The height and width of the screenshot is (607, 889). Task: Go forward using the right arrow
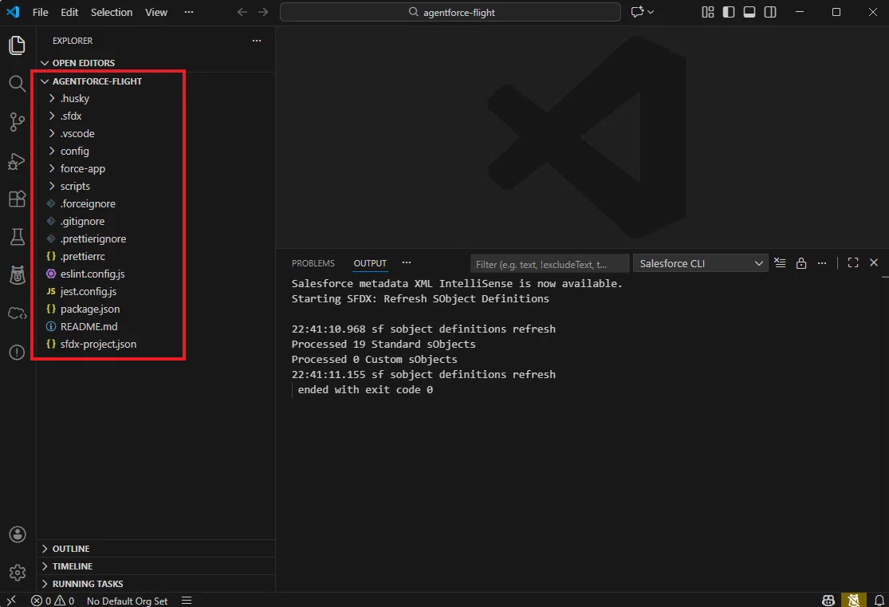263,12
